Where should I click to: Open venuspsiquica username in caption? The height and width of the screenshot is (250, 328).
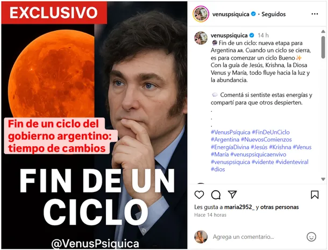click(x=229, y=35)
